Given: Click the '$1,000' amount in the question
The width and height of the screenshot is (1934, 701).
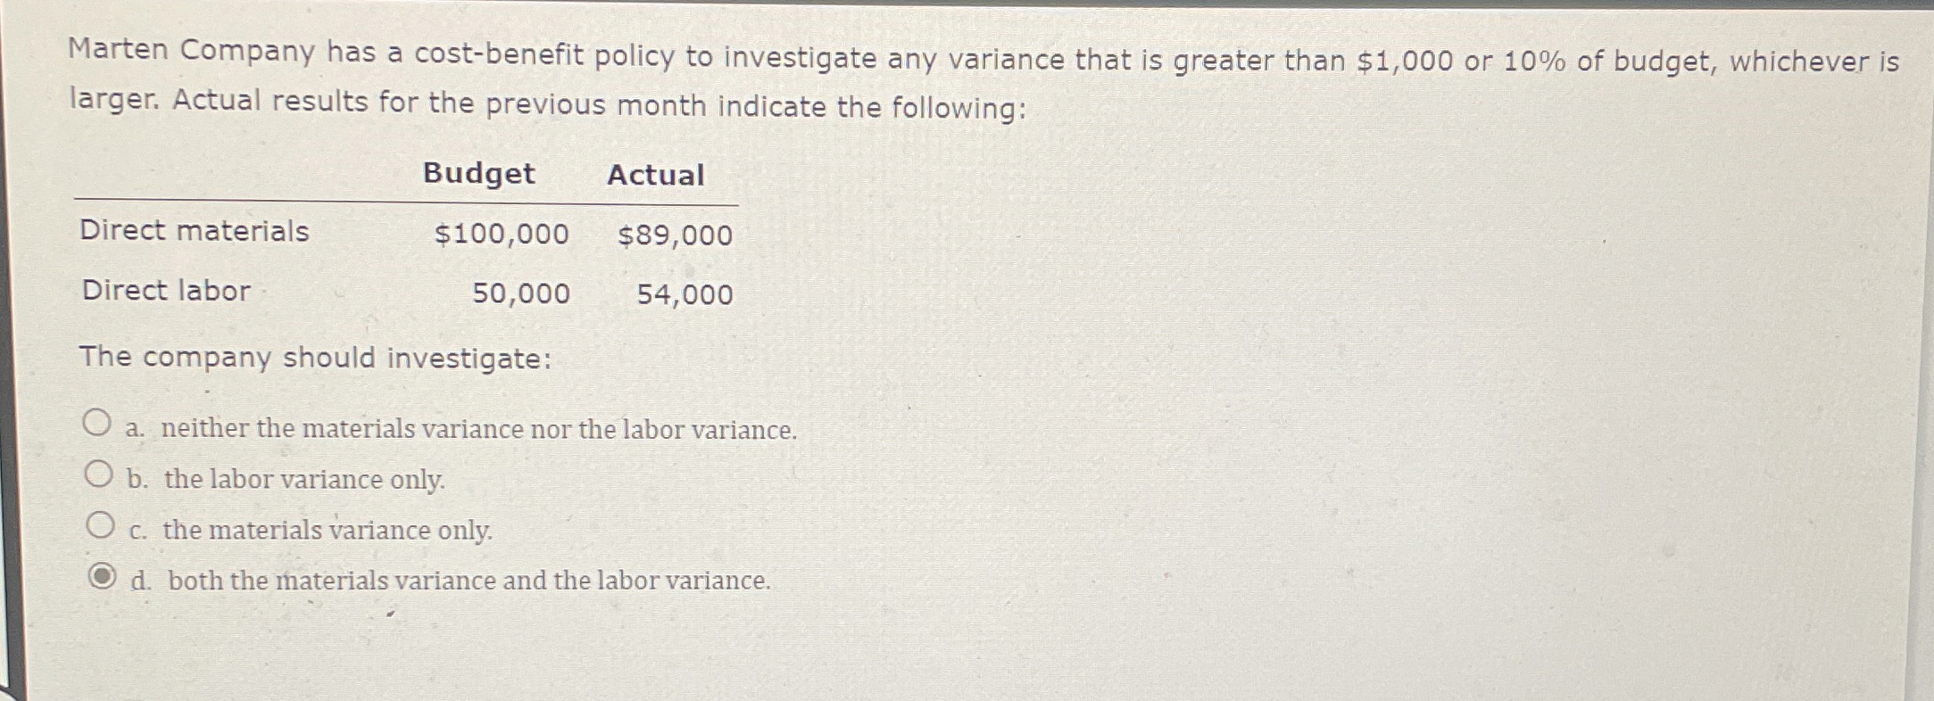Looking at the screenshot, I should pyautogui.click(x=1405, y=62).
